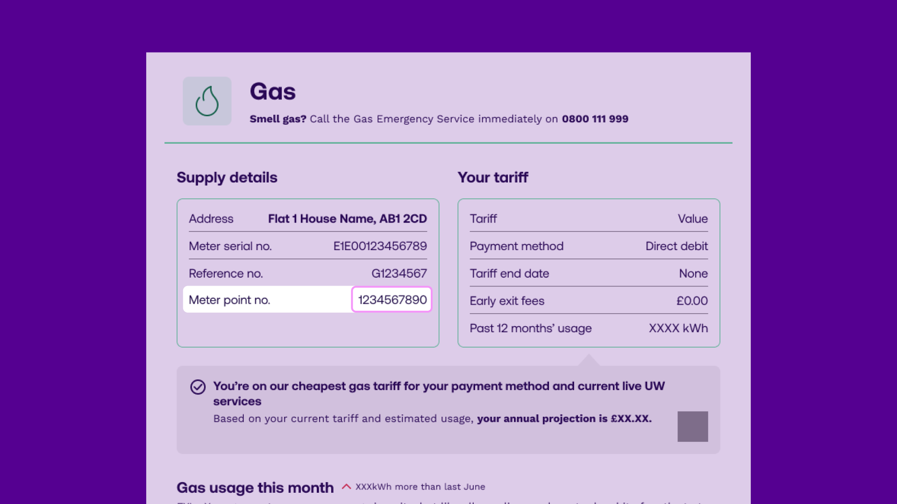The image size is (897, 504).
Task: Select the highlighted meter point number 1234567890
Action: click(392, 300)
